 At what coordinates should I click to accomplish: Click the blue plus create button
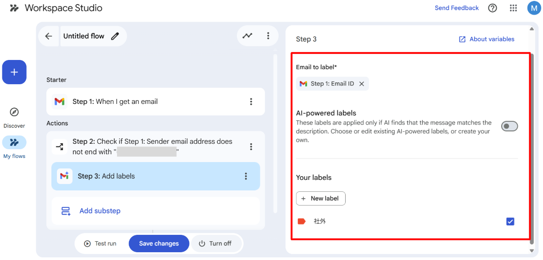pyautogui.click(x=14, y=72)
